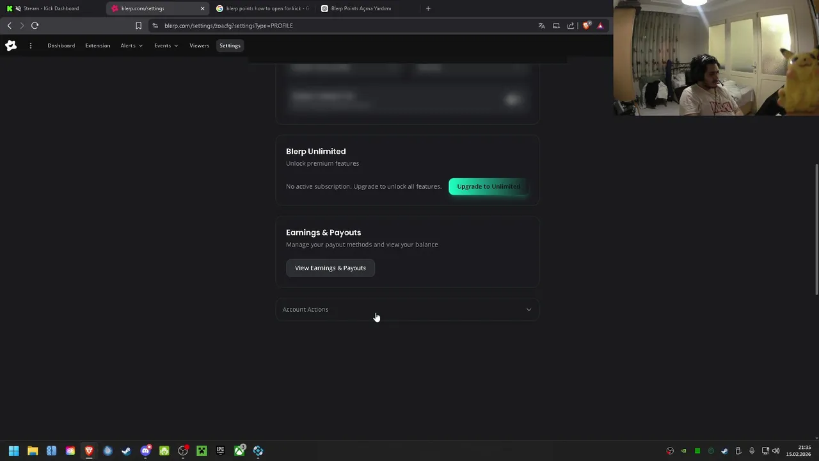Click the install app icon in the address bar

point(556,26)
